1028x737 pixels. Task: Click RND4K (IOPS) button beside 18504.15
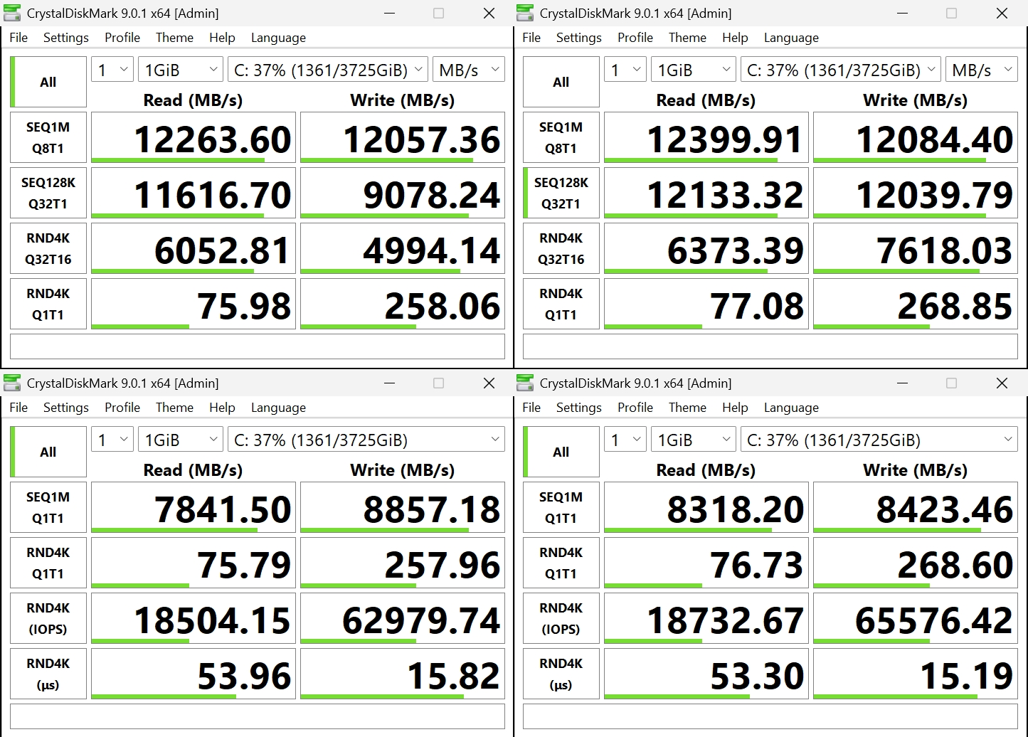tap(48, 618)
